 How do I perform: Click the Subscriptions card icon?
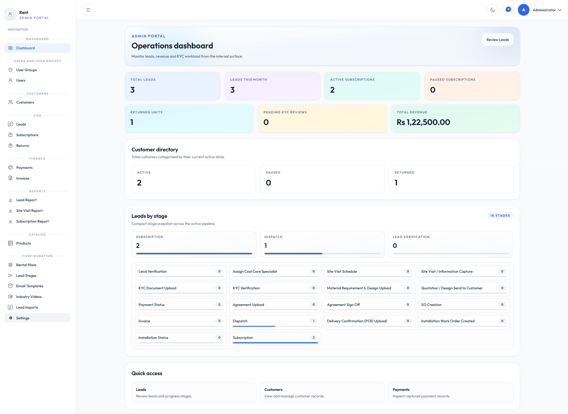pyautogui.click(x=10, y=135)
